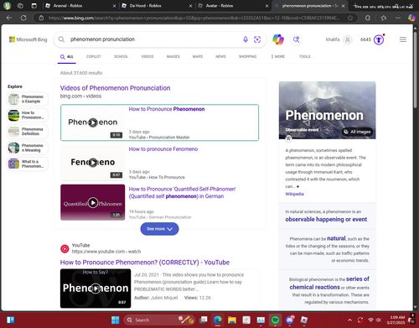This screenshot has width=419, height=328.
Task: Click the Wikipedia W icon under Phenomenon image
Action: click(288, 138)
